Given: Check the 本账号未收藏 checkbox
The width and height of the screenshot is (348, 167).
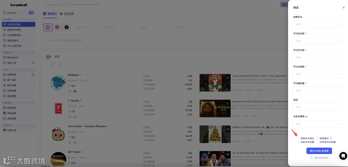Looking at the screenshot, I should tap(299, 142).
